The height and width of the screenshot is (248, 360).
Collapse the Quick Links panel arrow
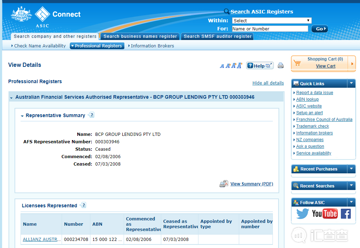click(x=351, y=83)
